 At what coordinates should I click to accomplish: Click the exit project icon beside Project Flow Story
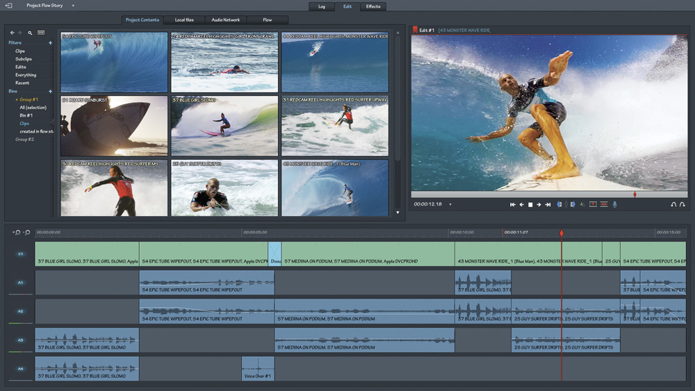click(x=8, y=6)
